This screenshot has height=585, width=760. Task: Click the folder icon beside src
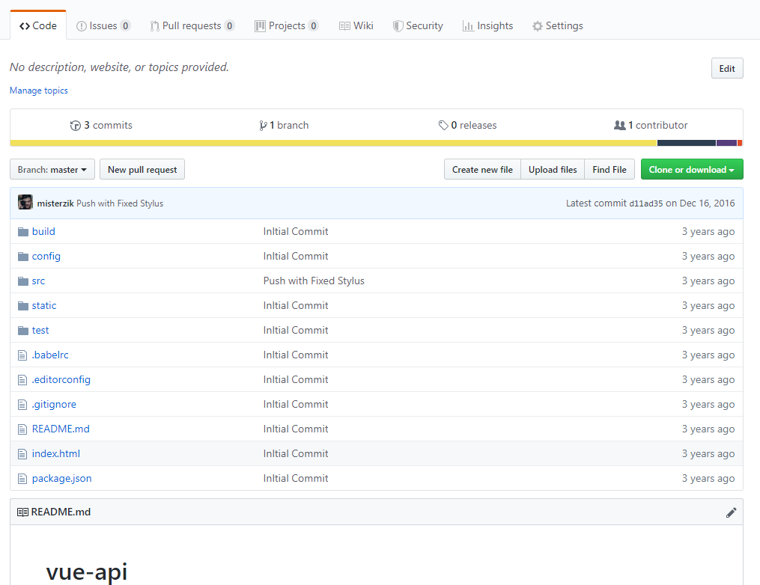[x=22, y=281]
